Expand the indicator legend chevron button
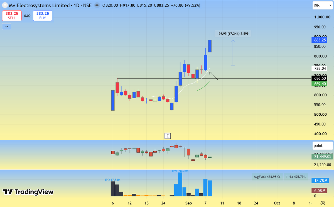This screenshot has height=207, width=334. [x=6, y=27]
